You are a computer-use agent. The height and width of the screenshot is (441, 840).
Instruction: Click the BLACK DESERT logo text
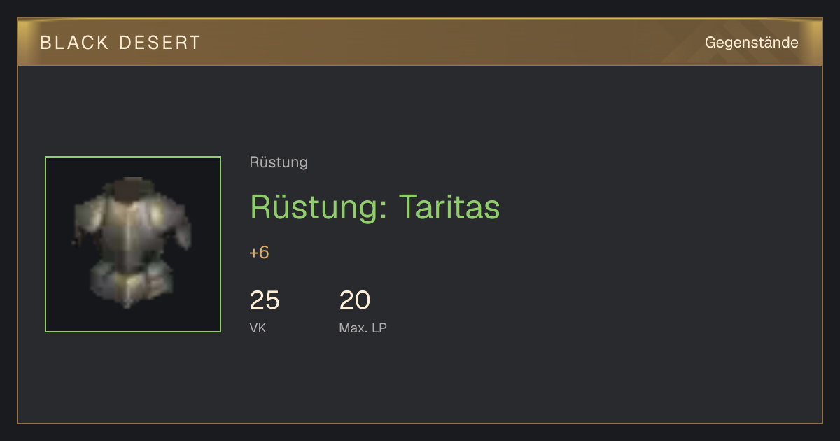tap(120, 43)
